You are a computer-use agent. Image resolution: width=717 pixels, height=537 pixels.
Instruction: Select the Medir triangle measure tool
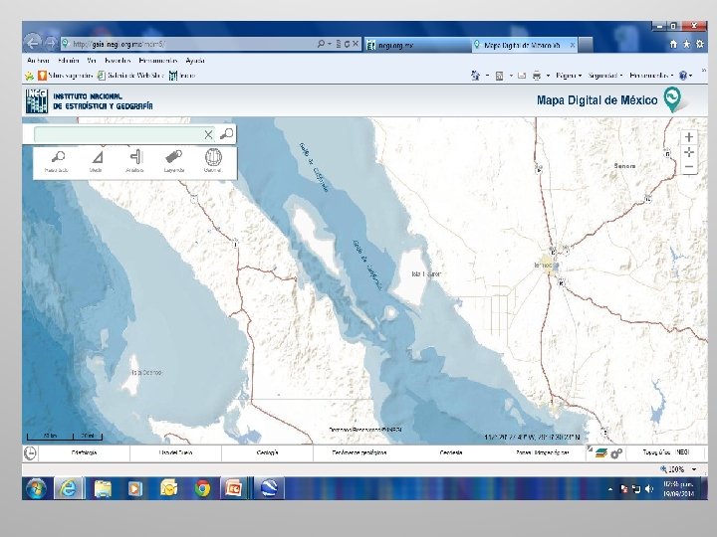[97, 161]
